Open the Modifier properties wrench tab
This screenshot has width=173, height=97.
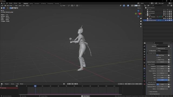pos(144,68)
